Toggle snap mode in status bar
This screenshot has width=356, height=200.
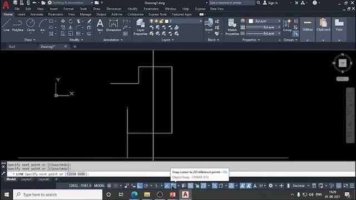pos(116,186)
